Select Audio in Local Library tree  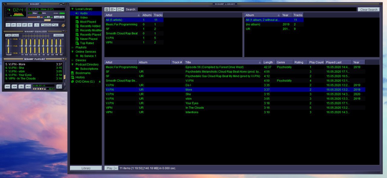click(86, 13)
